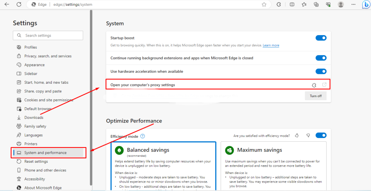Open your computer's proxy settings row
This screenshot has height=191, width=371.
pyautogui.click(x=218, y=85)
